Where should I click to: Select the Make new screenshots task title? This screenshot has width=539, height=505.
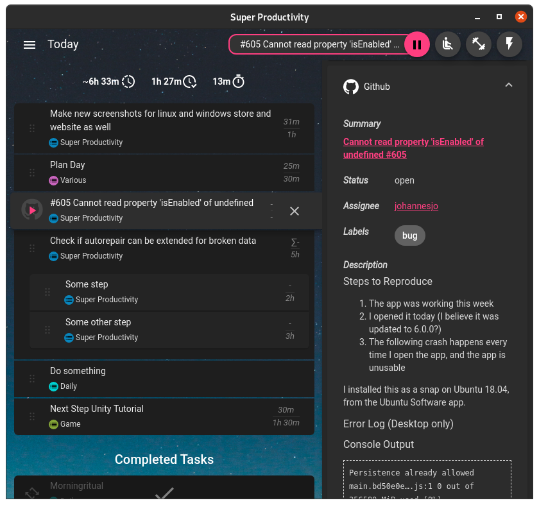(x=160, y=121)
